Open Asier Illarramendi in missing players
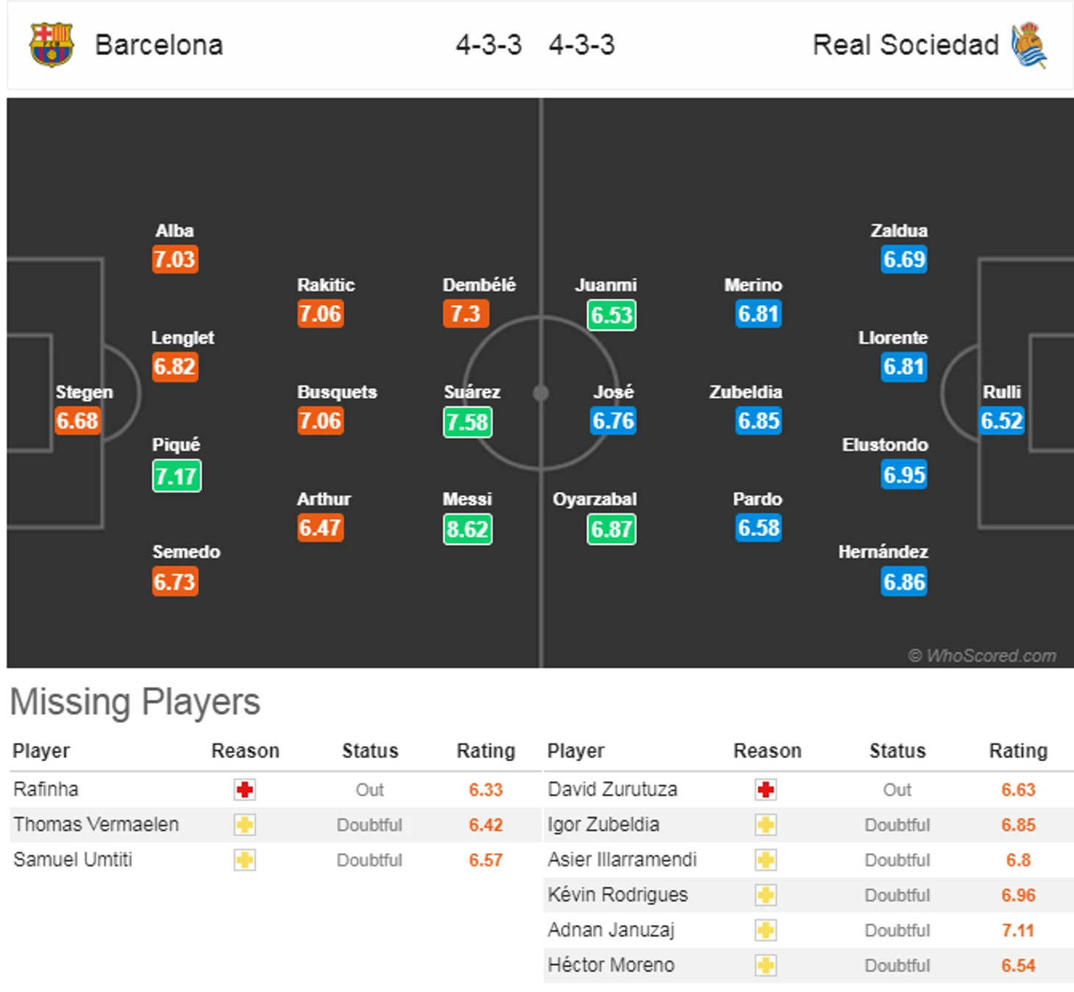 (622, 860)
